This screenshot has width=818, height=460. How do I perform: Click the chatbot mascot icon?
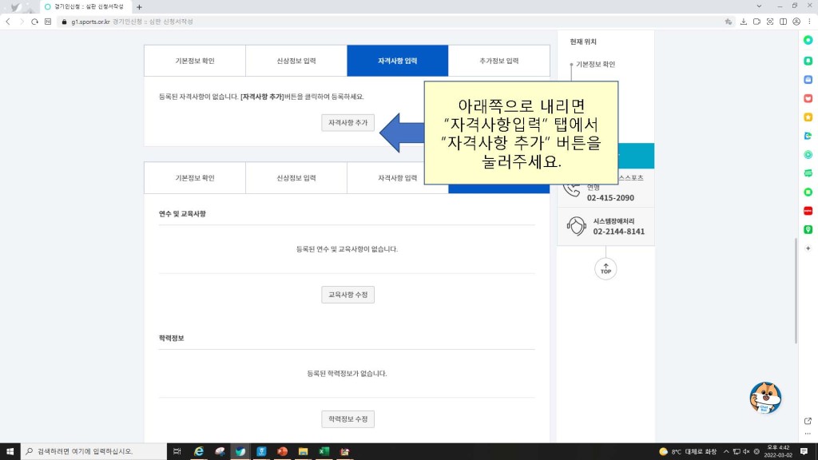click(x=765, y=397)
